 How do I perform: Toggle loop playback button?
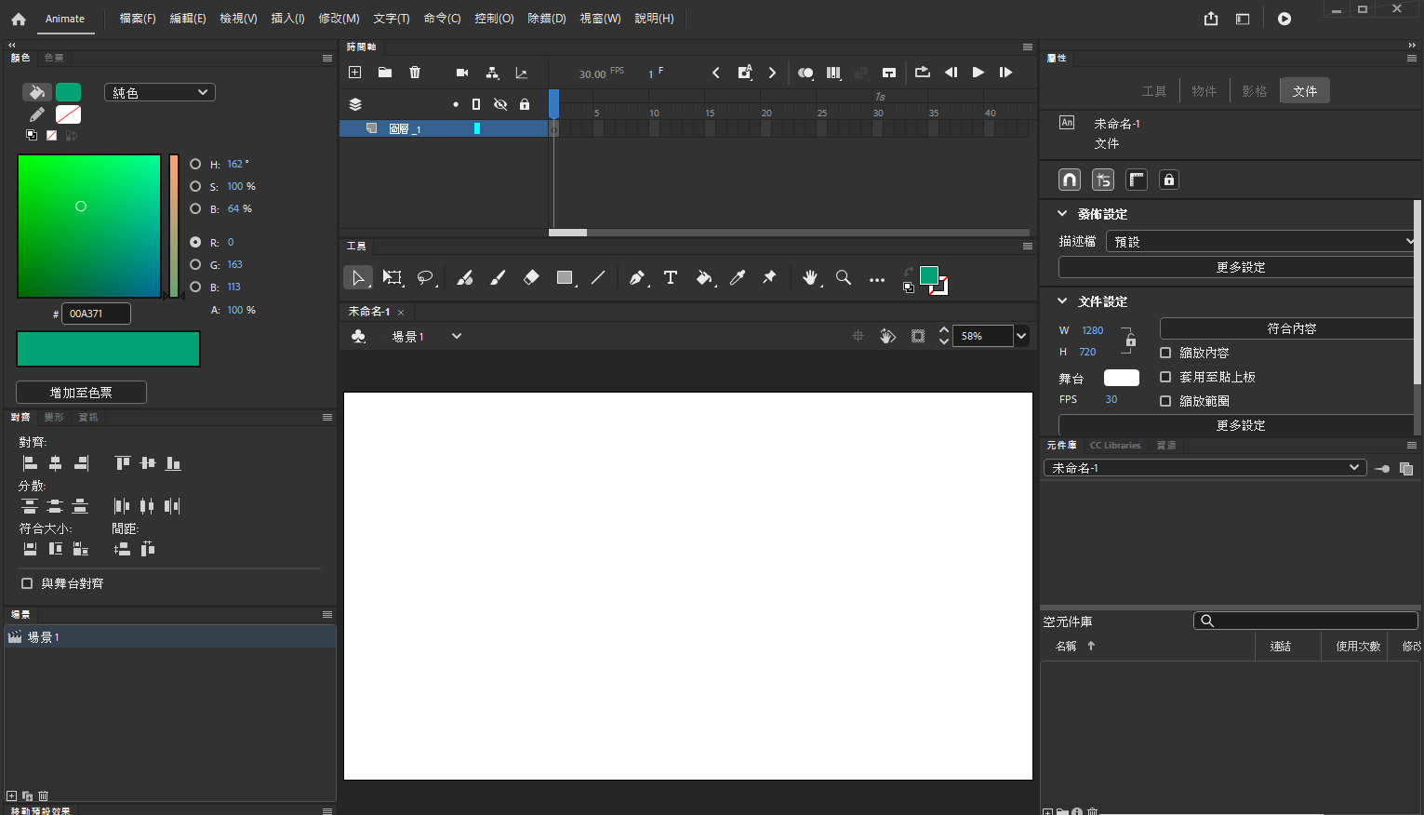pyautogui.click(x=922, y=73)
